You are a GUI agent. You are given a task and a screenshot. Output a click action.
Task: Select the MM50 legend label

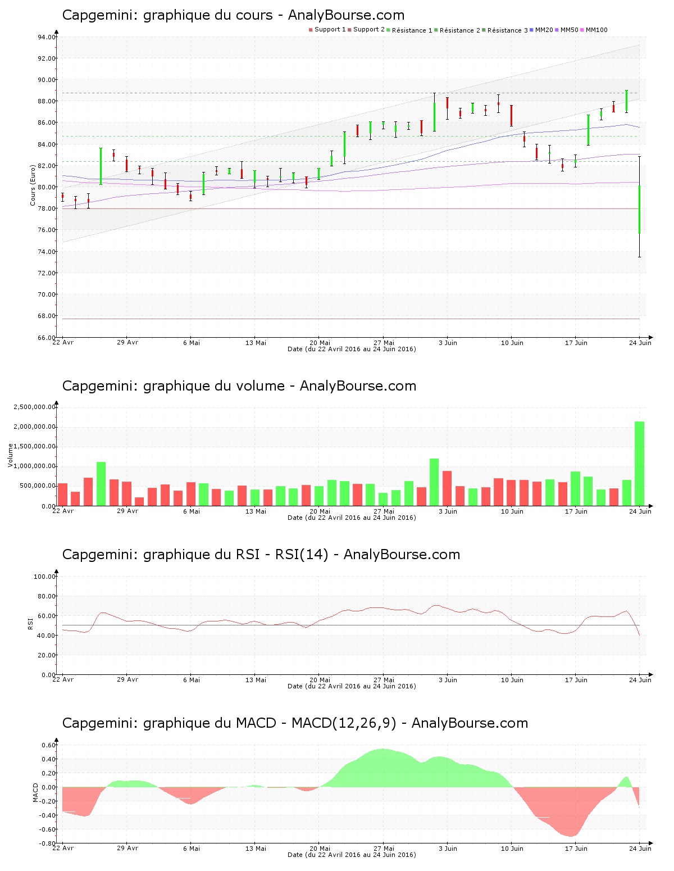tap(570, 30)
